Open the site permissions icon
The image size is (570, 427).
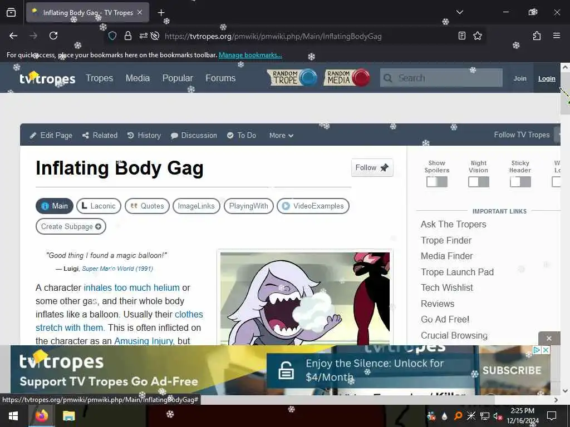click(144, 36)
